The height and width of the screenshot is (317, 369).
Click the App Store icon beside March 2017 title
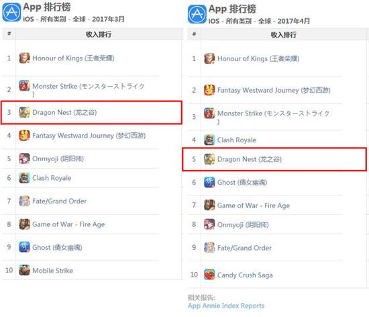pos(11,12)
